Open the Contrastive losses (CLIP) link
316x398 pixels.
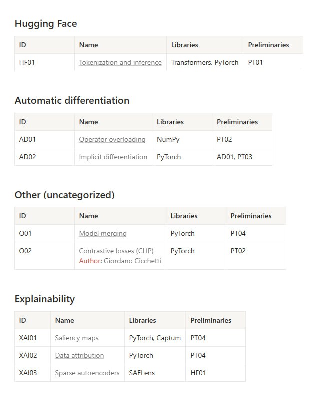click(116, 251)
